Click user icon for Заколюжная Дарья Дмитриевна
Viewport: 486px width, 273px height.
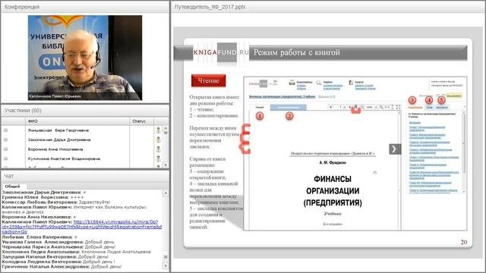pos(159,140)
